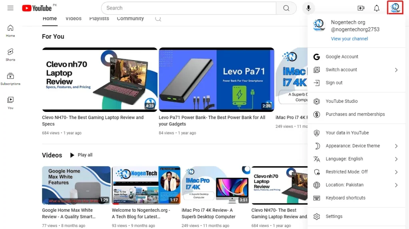This screenshot has width=409, height=229.
Task: Open Levo Pa71 Power Bank title
Action: pos(212,121)
